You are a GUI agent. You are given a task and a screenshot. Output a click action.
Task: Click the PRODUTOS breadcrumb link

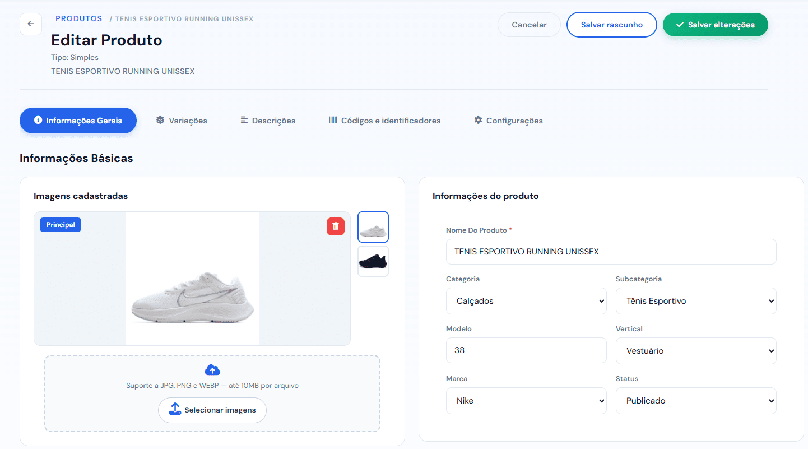(78, 18)
